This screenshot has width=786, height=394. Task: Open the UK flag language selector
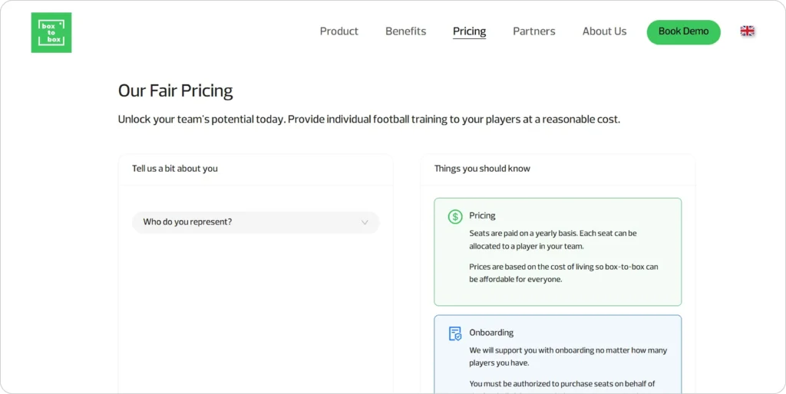point(747,31)
